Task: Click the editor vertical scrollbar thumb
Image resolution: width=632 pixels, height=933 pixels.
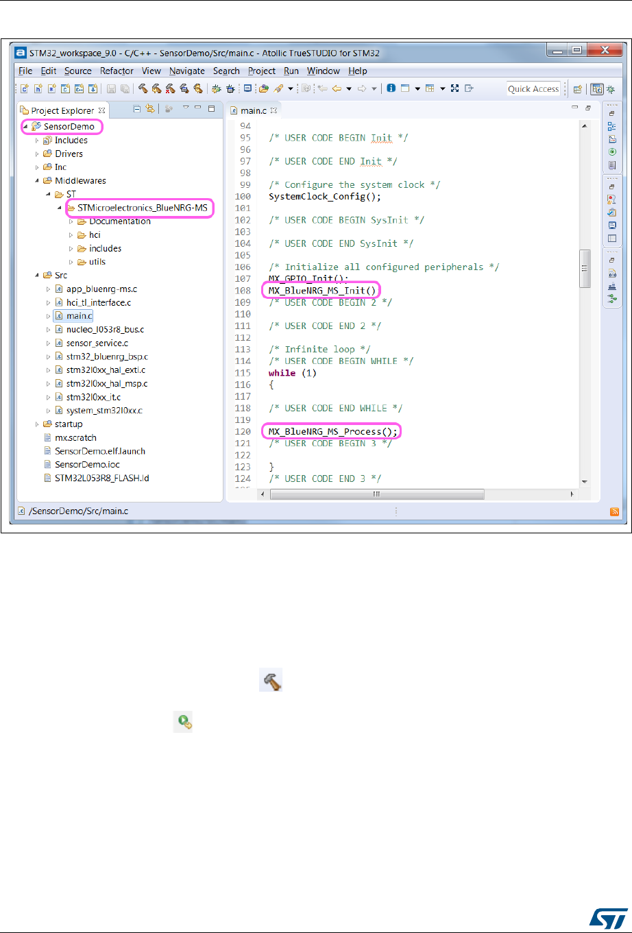Action: click(x=584, y=269)
